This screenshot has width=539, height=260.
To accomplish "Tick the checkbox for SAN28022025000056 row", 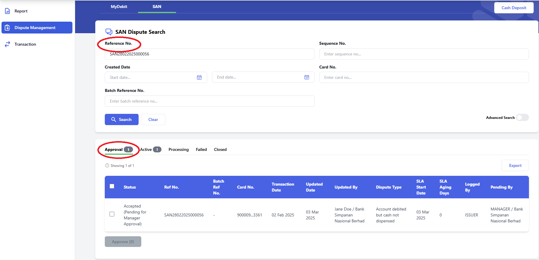I will (x=112, y=214).
